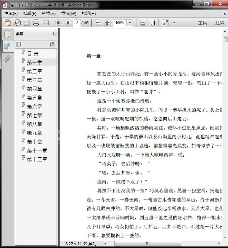The width and height of the screenshot is (228, 248).
Task: Open the 注釋 comments pane
Action: [x=220, y=23]
